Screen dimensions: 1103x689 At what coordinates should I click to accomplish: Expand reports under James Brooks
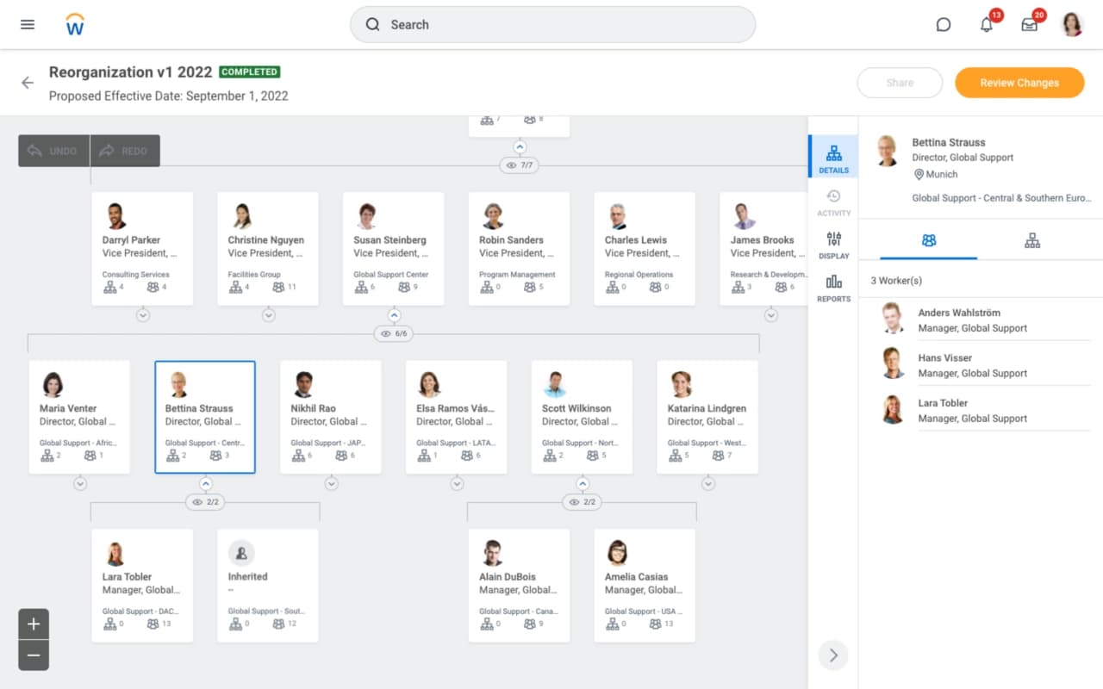tap(771, 315)
